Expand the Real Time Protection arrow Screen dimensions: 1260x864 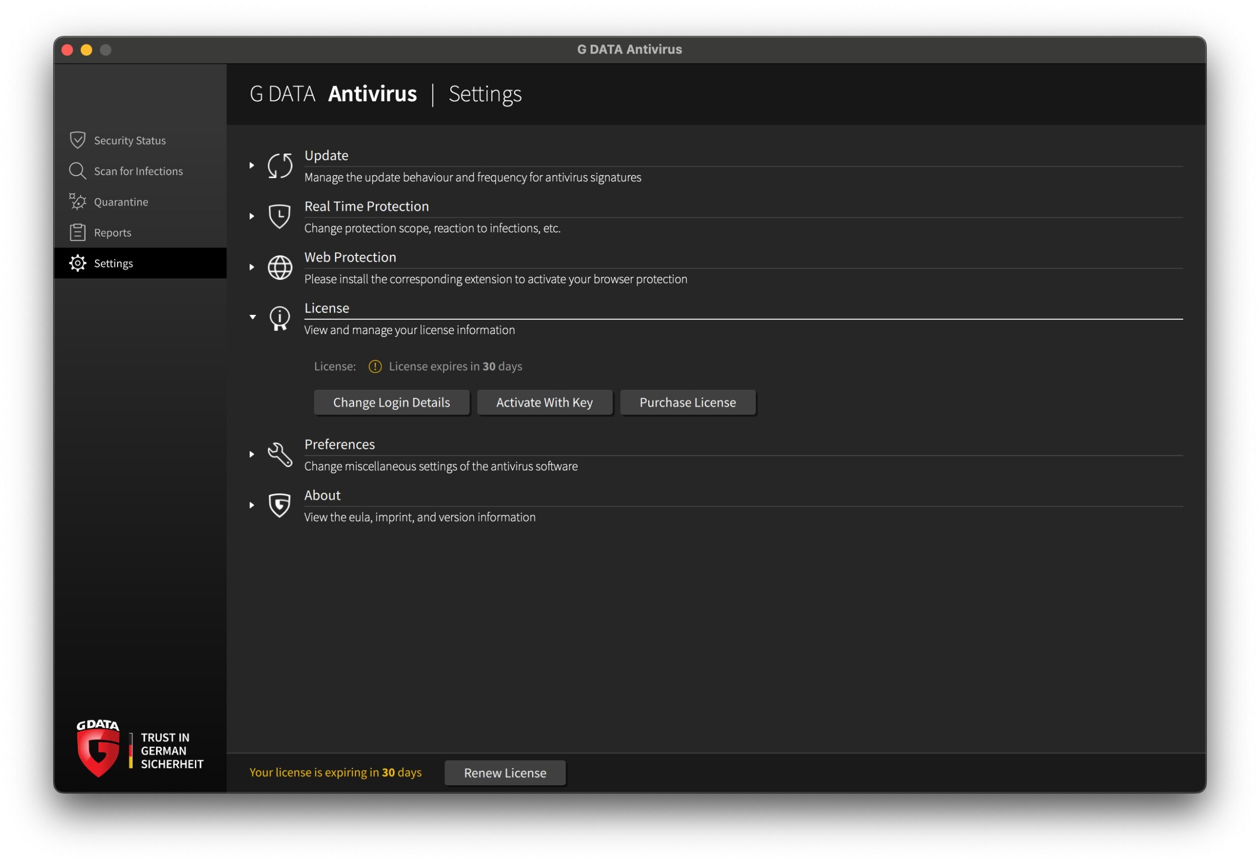(x=252, y=216)
